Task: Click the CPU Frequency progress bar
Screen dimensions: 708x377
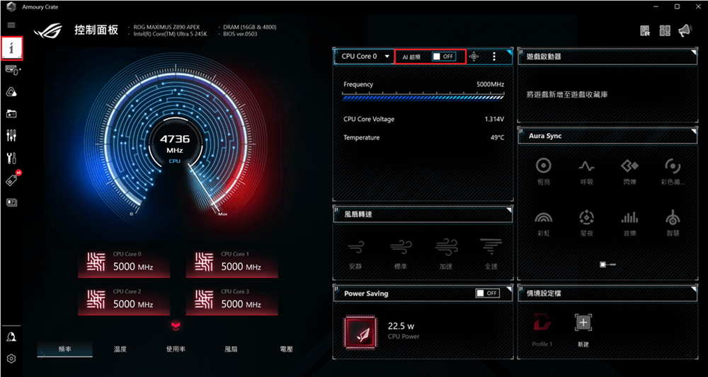Action: click(x=423, y=96)
